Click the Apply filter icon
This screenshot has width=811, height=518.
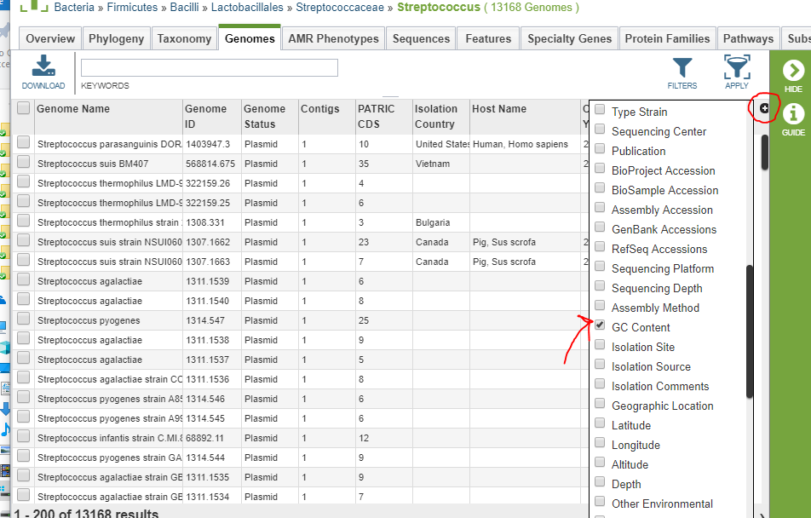pyautogui.click(x=737, y=66)
